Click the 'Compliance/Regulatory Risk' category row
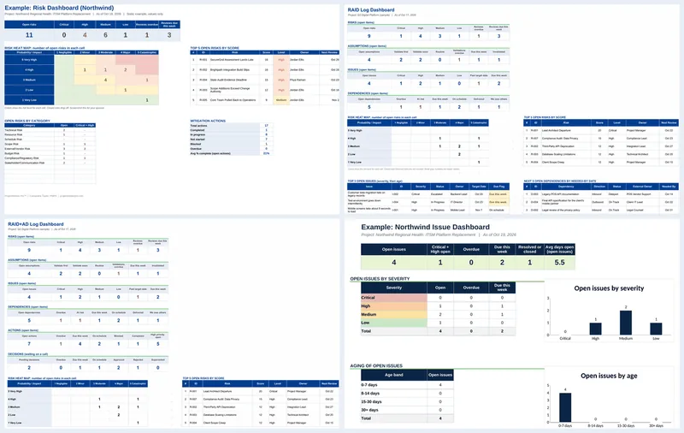This screenshot has height=433, width=684. coord(50,158)
